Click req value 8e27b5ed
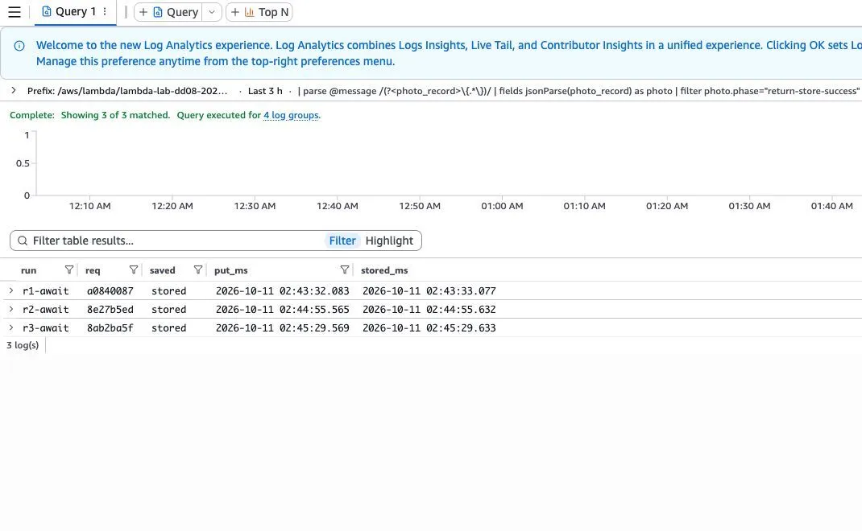The width and height of the screenshot is (862, 531). (x=110, y=310)
